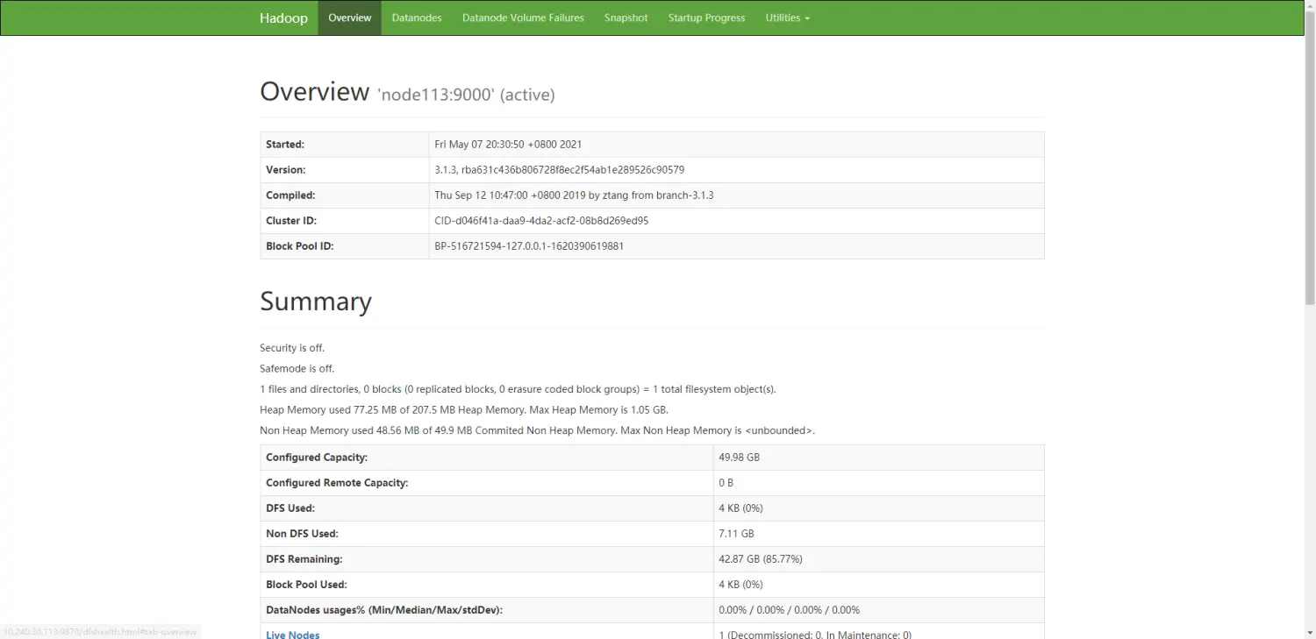Click the Non DFS Used 7.11 GB value

pyautogui.click(x=736, y=534)
